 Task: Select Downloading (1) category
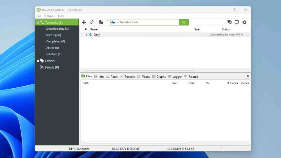pos(57,29)
